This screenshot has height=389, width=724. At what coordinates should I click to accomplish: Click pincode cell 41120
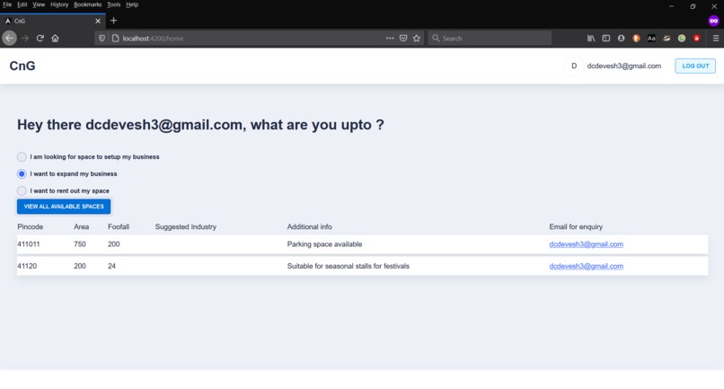coord(27,266)
